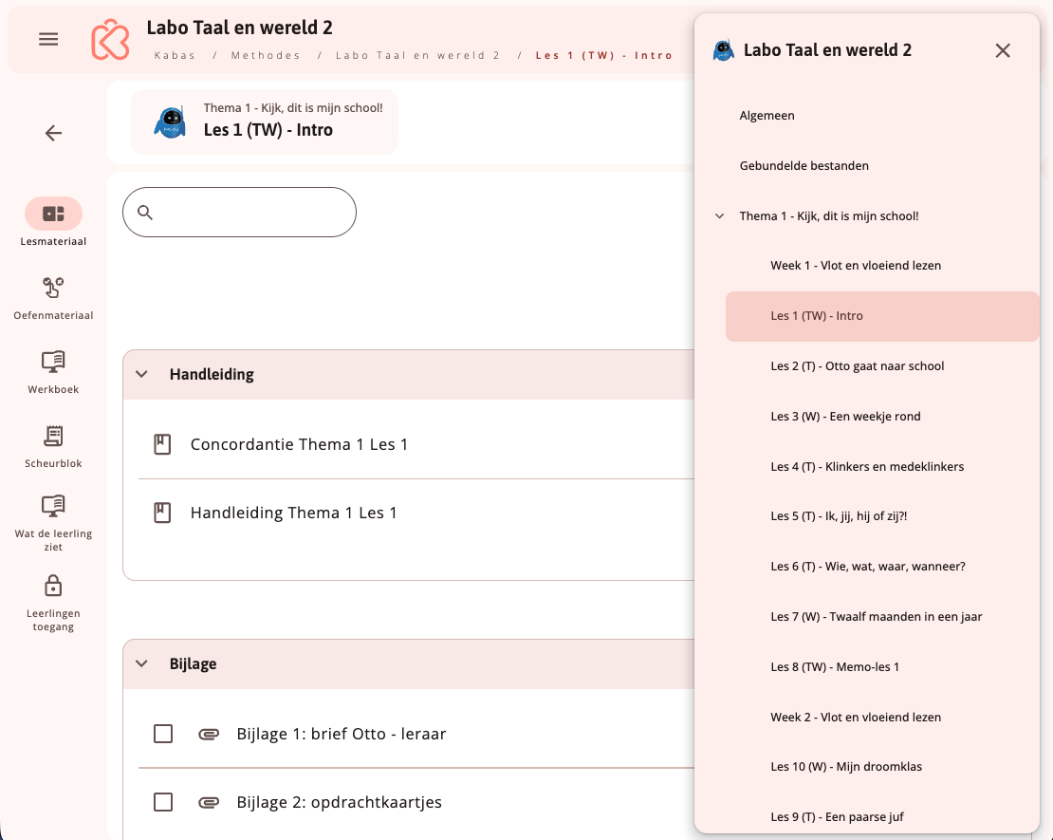This screenshot has width=1053, height=840.
Task: Select Les 1 (TW) - Intro in panel
Action: (881, 316)
